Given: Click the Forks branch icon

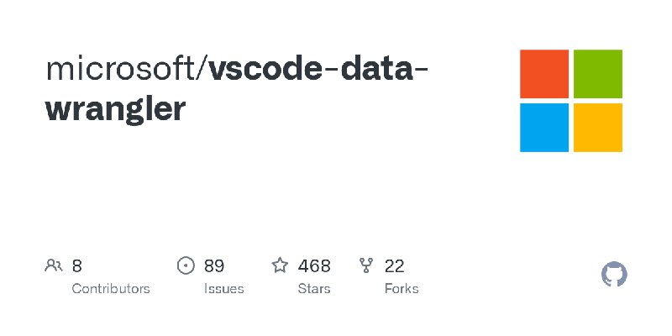Looking at the screenshot, I should (366, 265).
